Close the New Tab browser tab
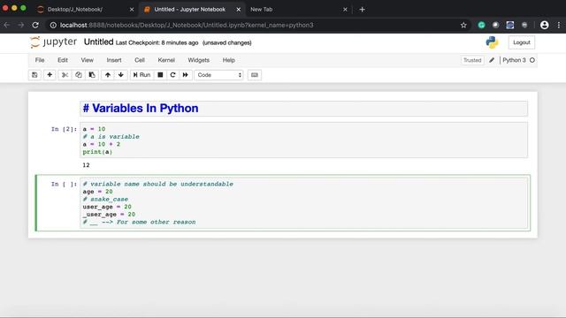This screenshot has width=566, height=318. point(345,10)
